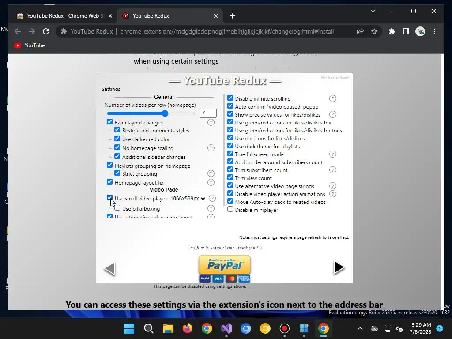Open Windows Start menu

[129, 328]
